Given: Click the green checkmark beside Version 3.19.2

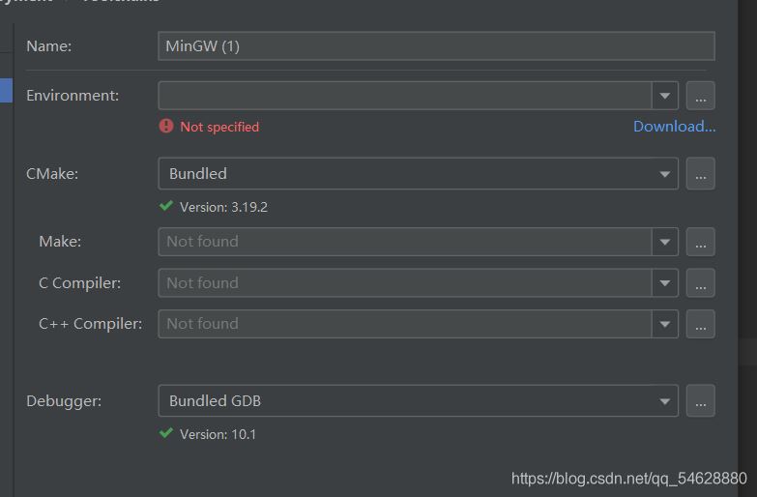Looking at the screenshot, I should pos(166,206).
